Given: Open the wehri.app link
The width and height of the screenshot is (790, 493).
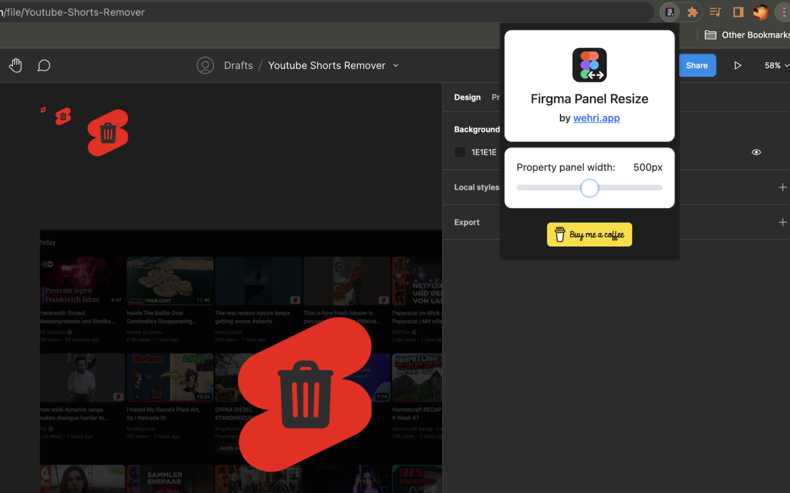Looking at the screenshot, I should click(596, 118).
